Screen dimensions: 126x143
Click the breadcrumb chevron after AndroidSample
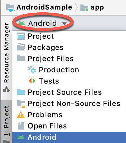click(76, 8)
